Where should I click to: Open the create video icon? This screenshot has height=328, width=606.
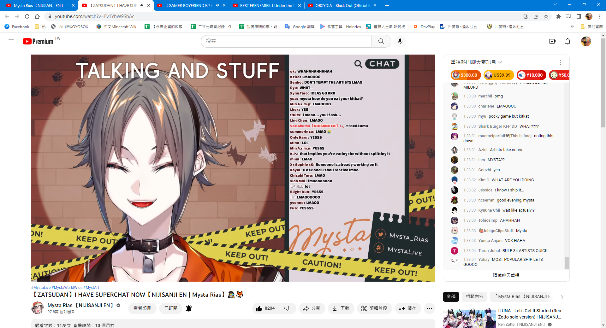coord(553,41)
